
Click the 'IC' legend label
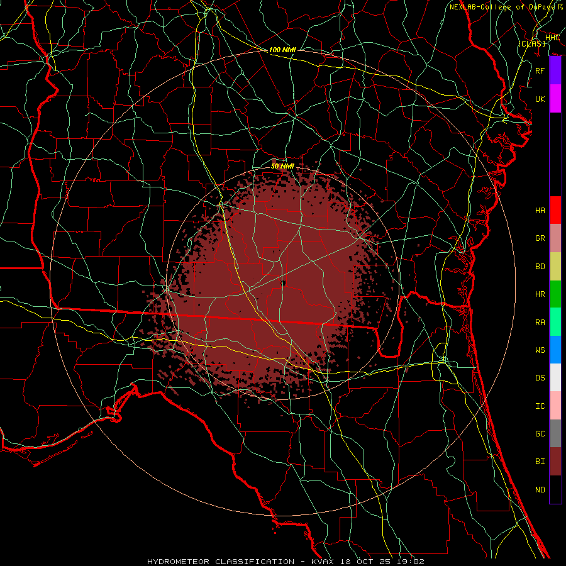point(540,406)
